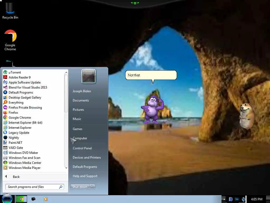Open Devices and Printers

coord(87,158)
